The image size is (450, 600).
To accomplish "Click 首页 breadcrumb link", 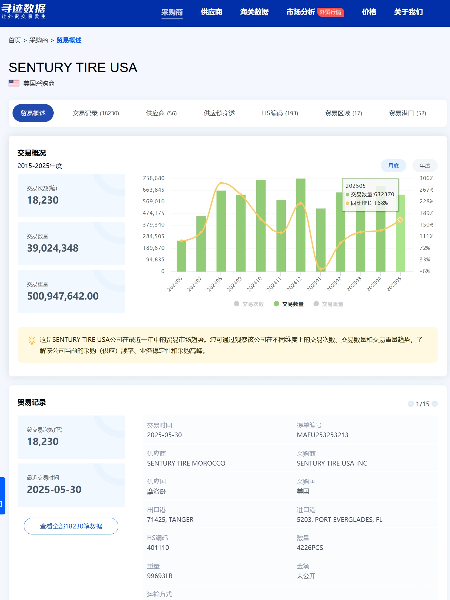I will (x=15, y=40).
